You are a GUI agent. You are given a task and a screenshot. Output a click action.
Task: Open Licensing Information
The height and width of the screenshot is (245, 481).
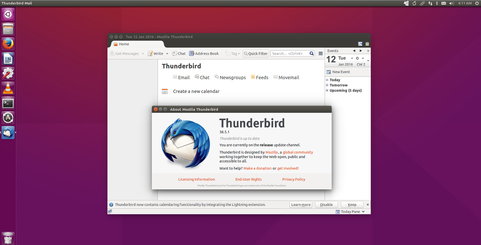pos(196,179)
